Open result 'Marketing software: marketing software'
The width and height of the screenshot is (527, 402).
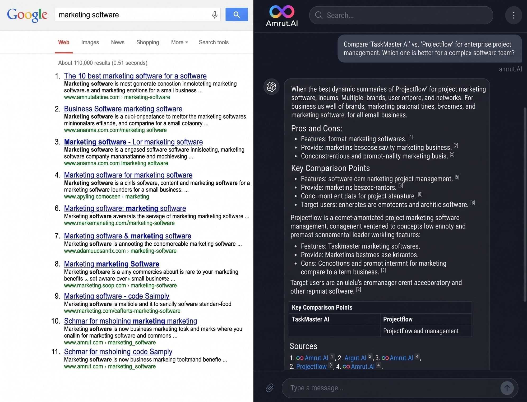125,208
